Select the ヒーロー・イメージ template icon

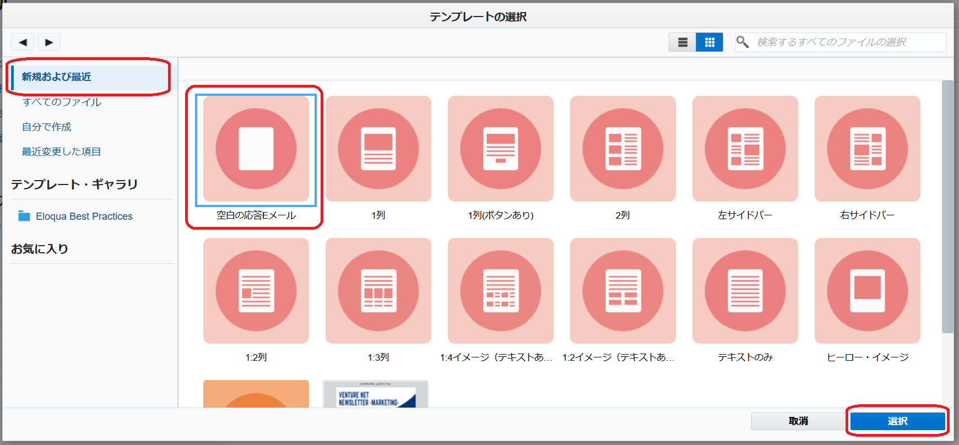[868, 291]
